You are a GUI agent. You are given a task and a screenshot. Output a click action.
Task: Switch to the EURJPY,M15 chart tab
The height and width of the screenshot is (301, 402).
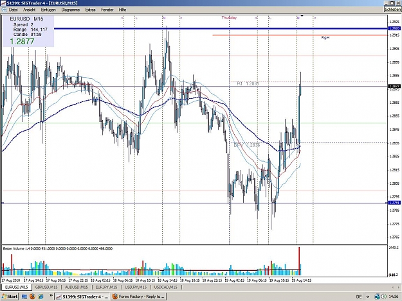pyautogui.click(x=106, y=287)
